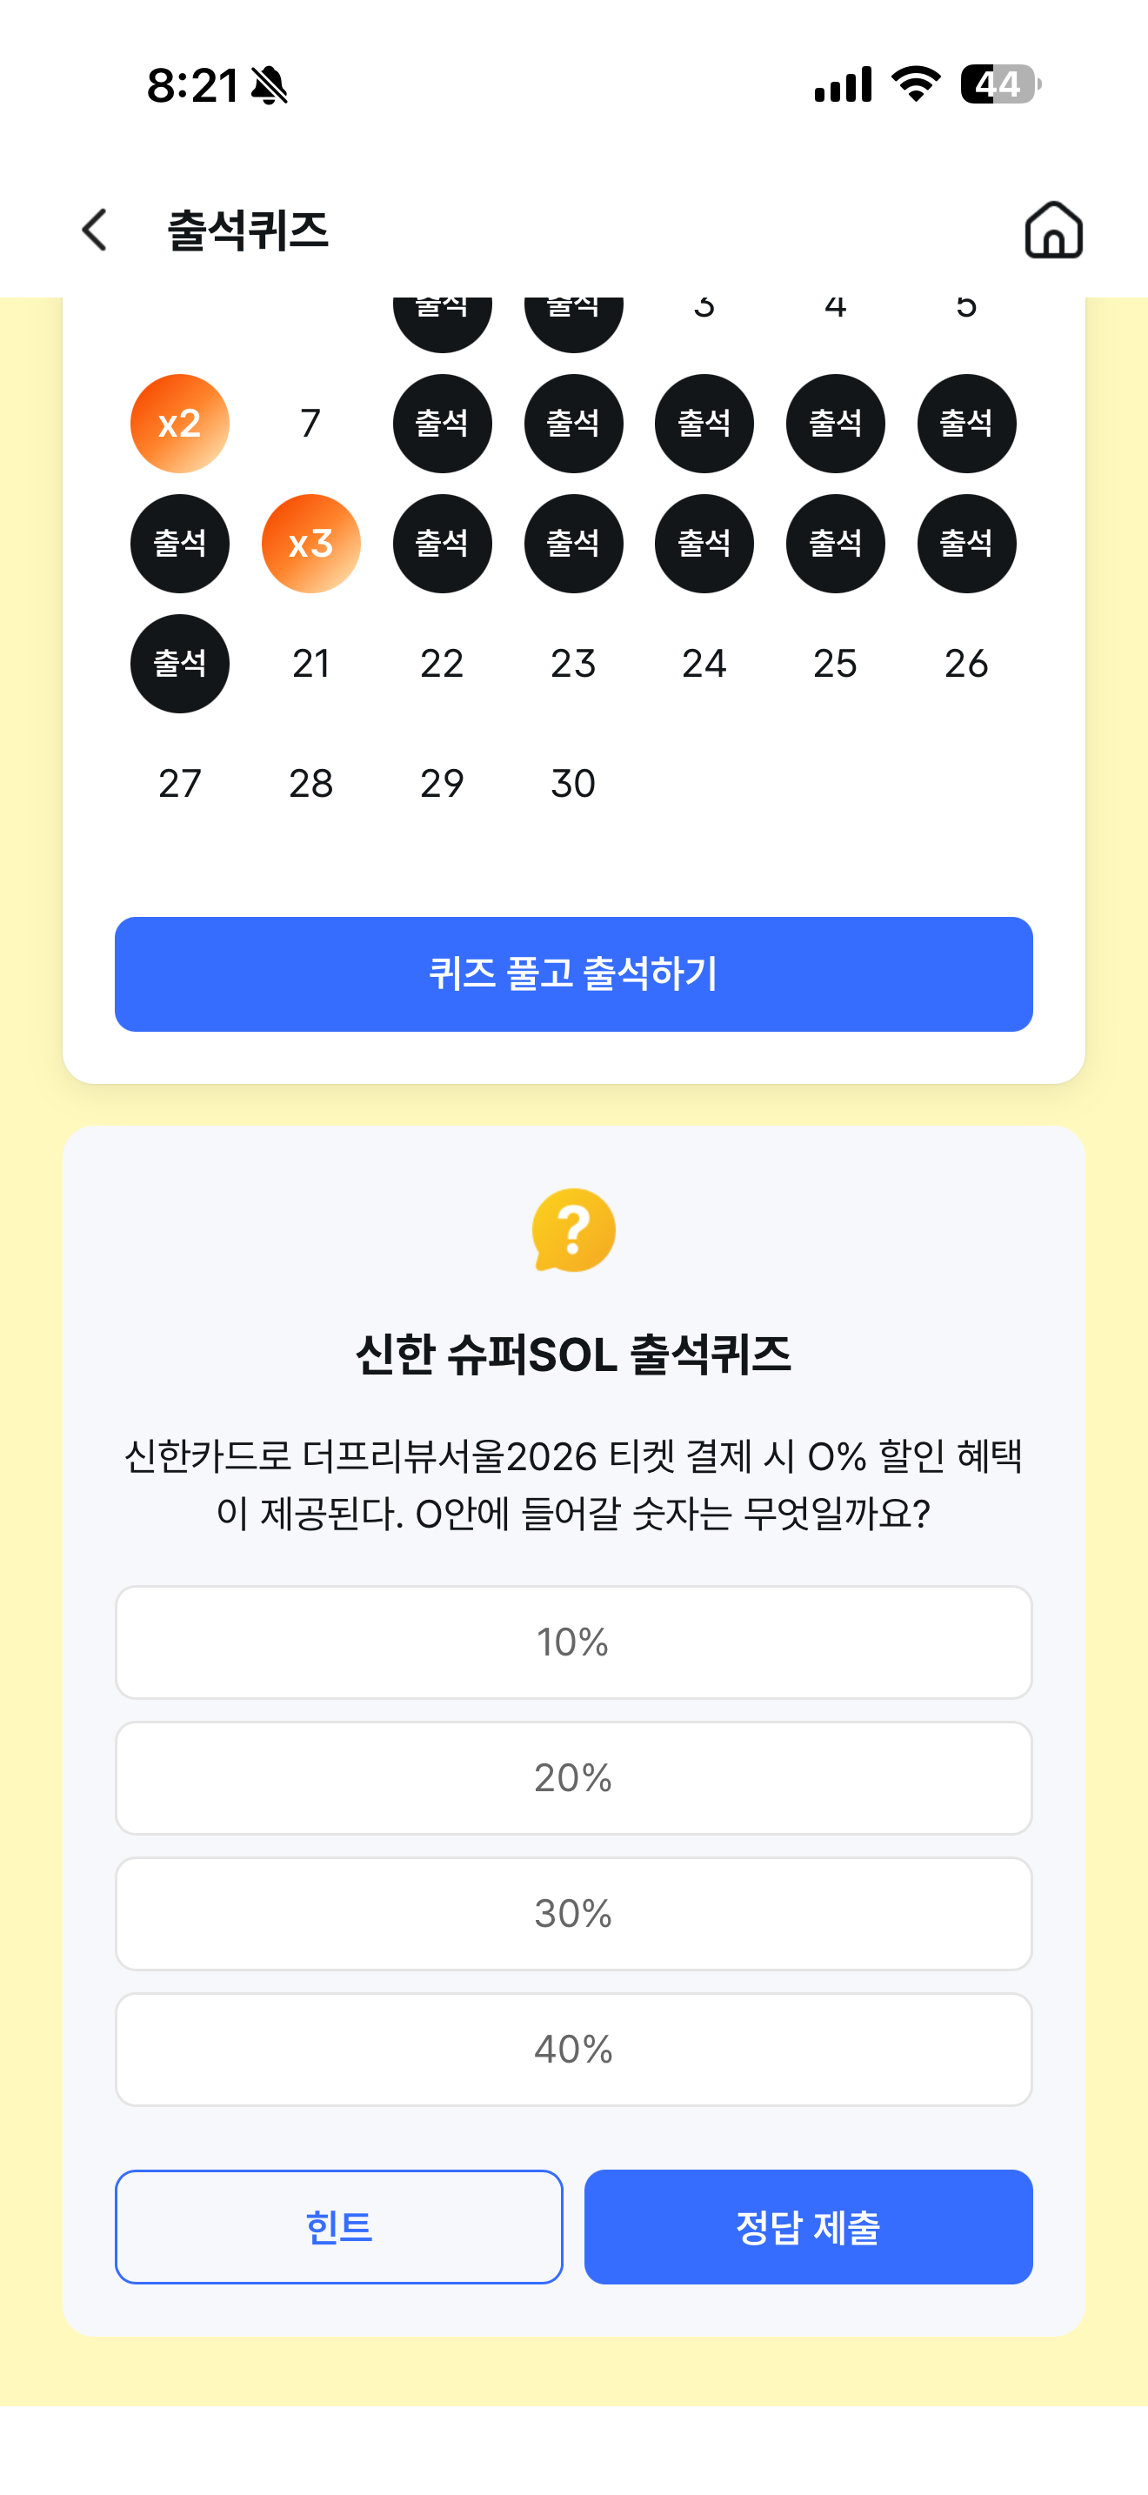
Task: Select the 10% answer option
Action: (x=574, y=1642)
